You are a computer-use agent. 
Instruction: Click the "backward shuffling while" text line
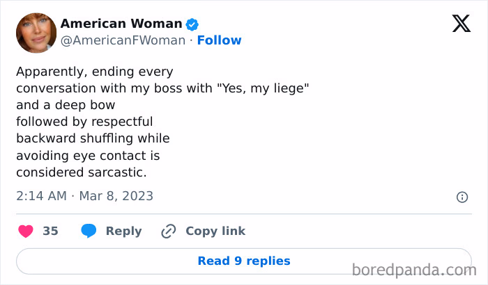tap(93, 138)
